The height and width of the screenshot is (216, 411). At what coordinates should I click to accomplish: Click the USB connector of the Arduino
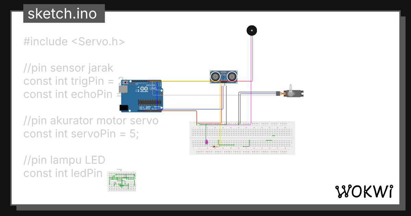123,89
